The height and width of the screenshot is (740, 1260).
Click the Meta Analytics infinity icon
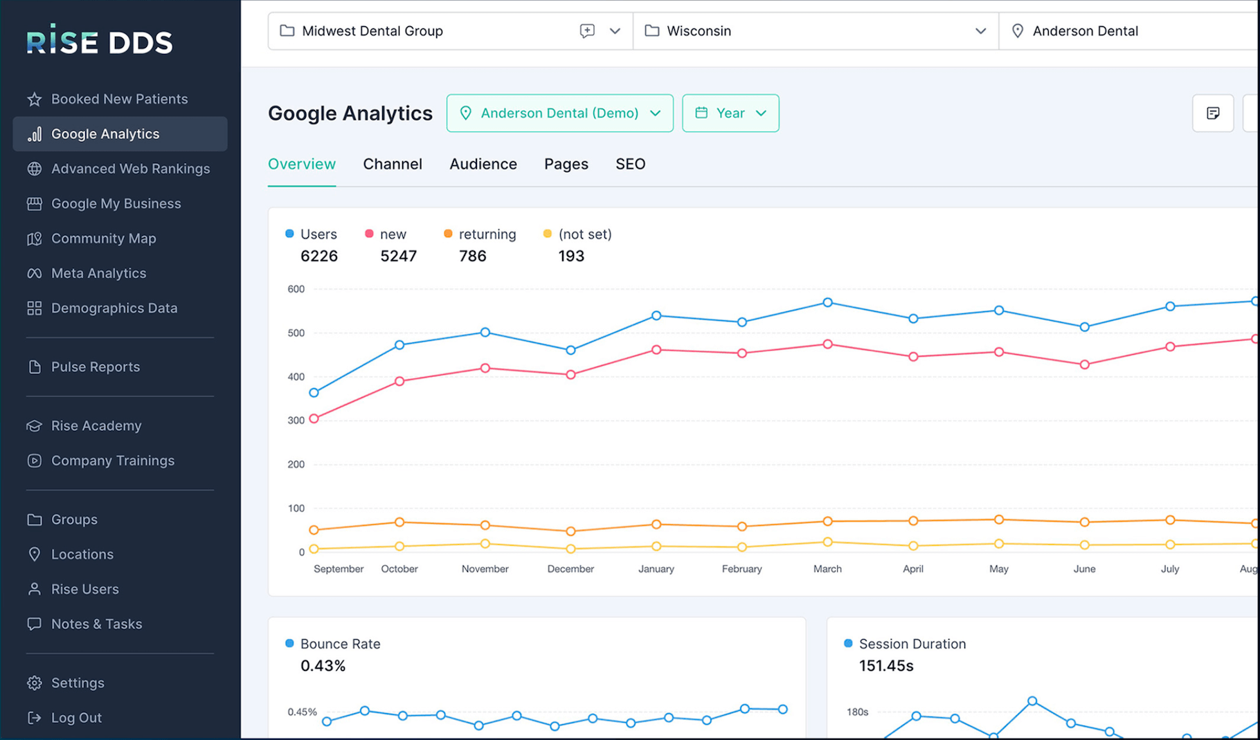coord(34,273)
